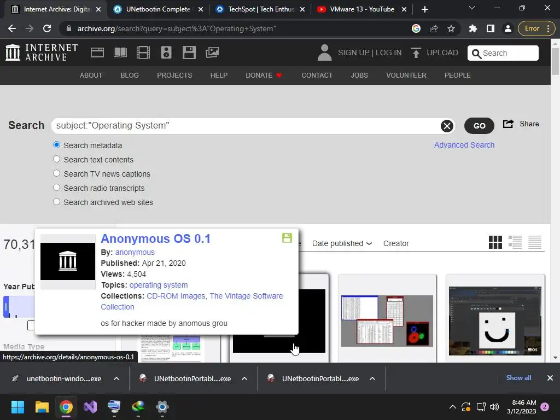Reload the page with refresh icon
This screenshot has width=560, height=420.
point(47,28)
